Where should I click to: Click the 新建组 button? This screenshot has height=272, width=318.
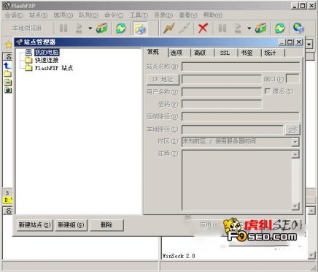(71, 224)
